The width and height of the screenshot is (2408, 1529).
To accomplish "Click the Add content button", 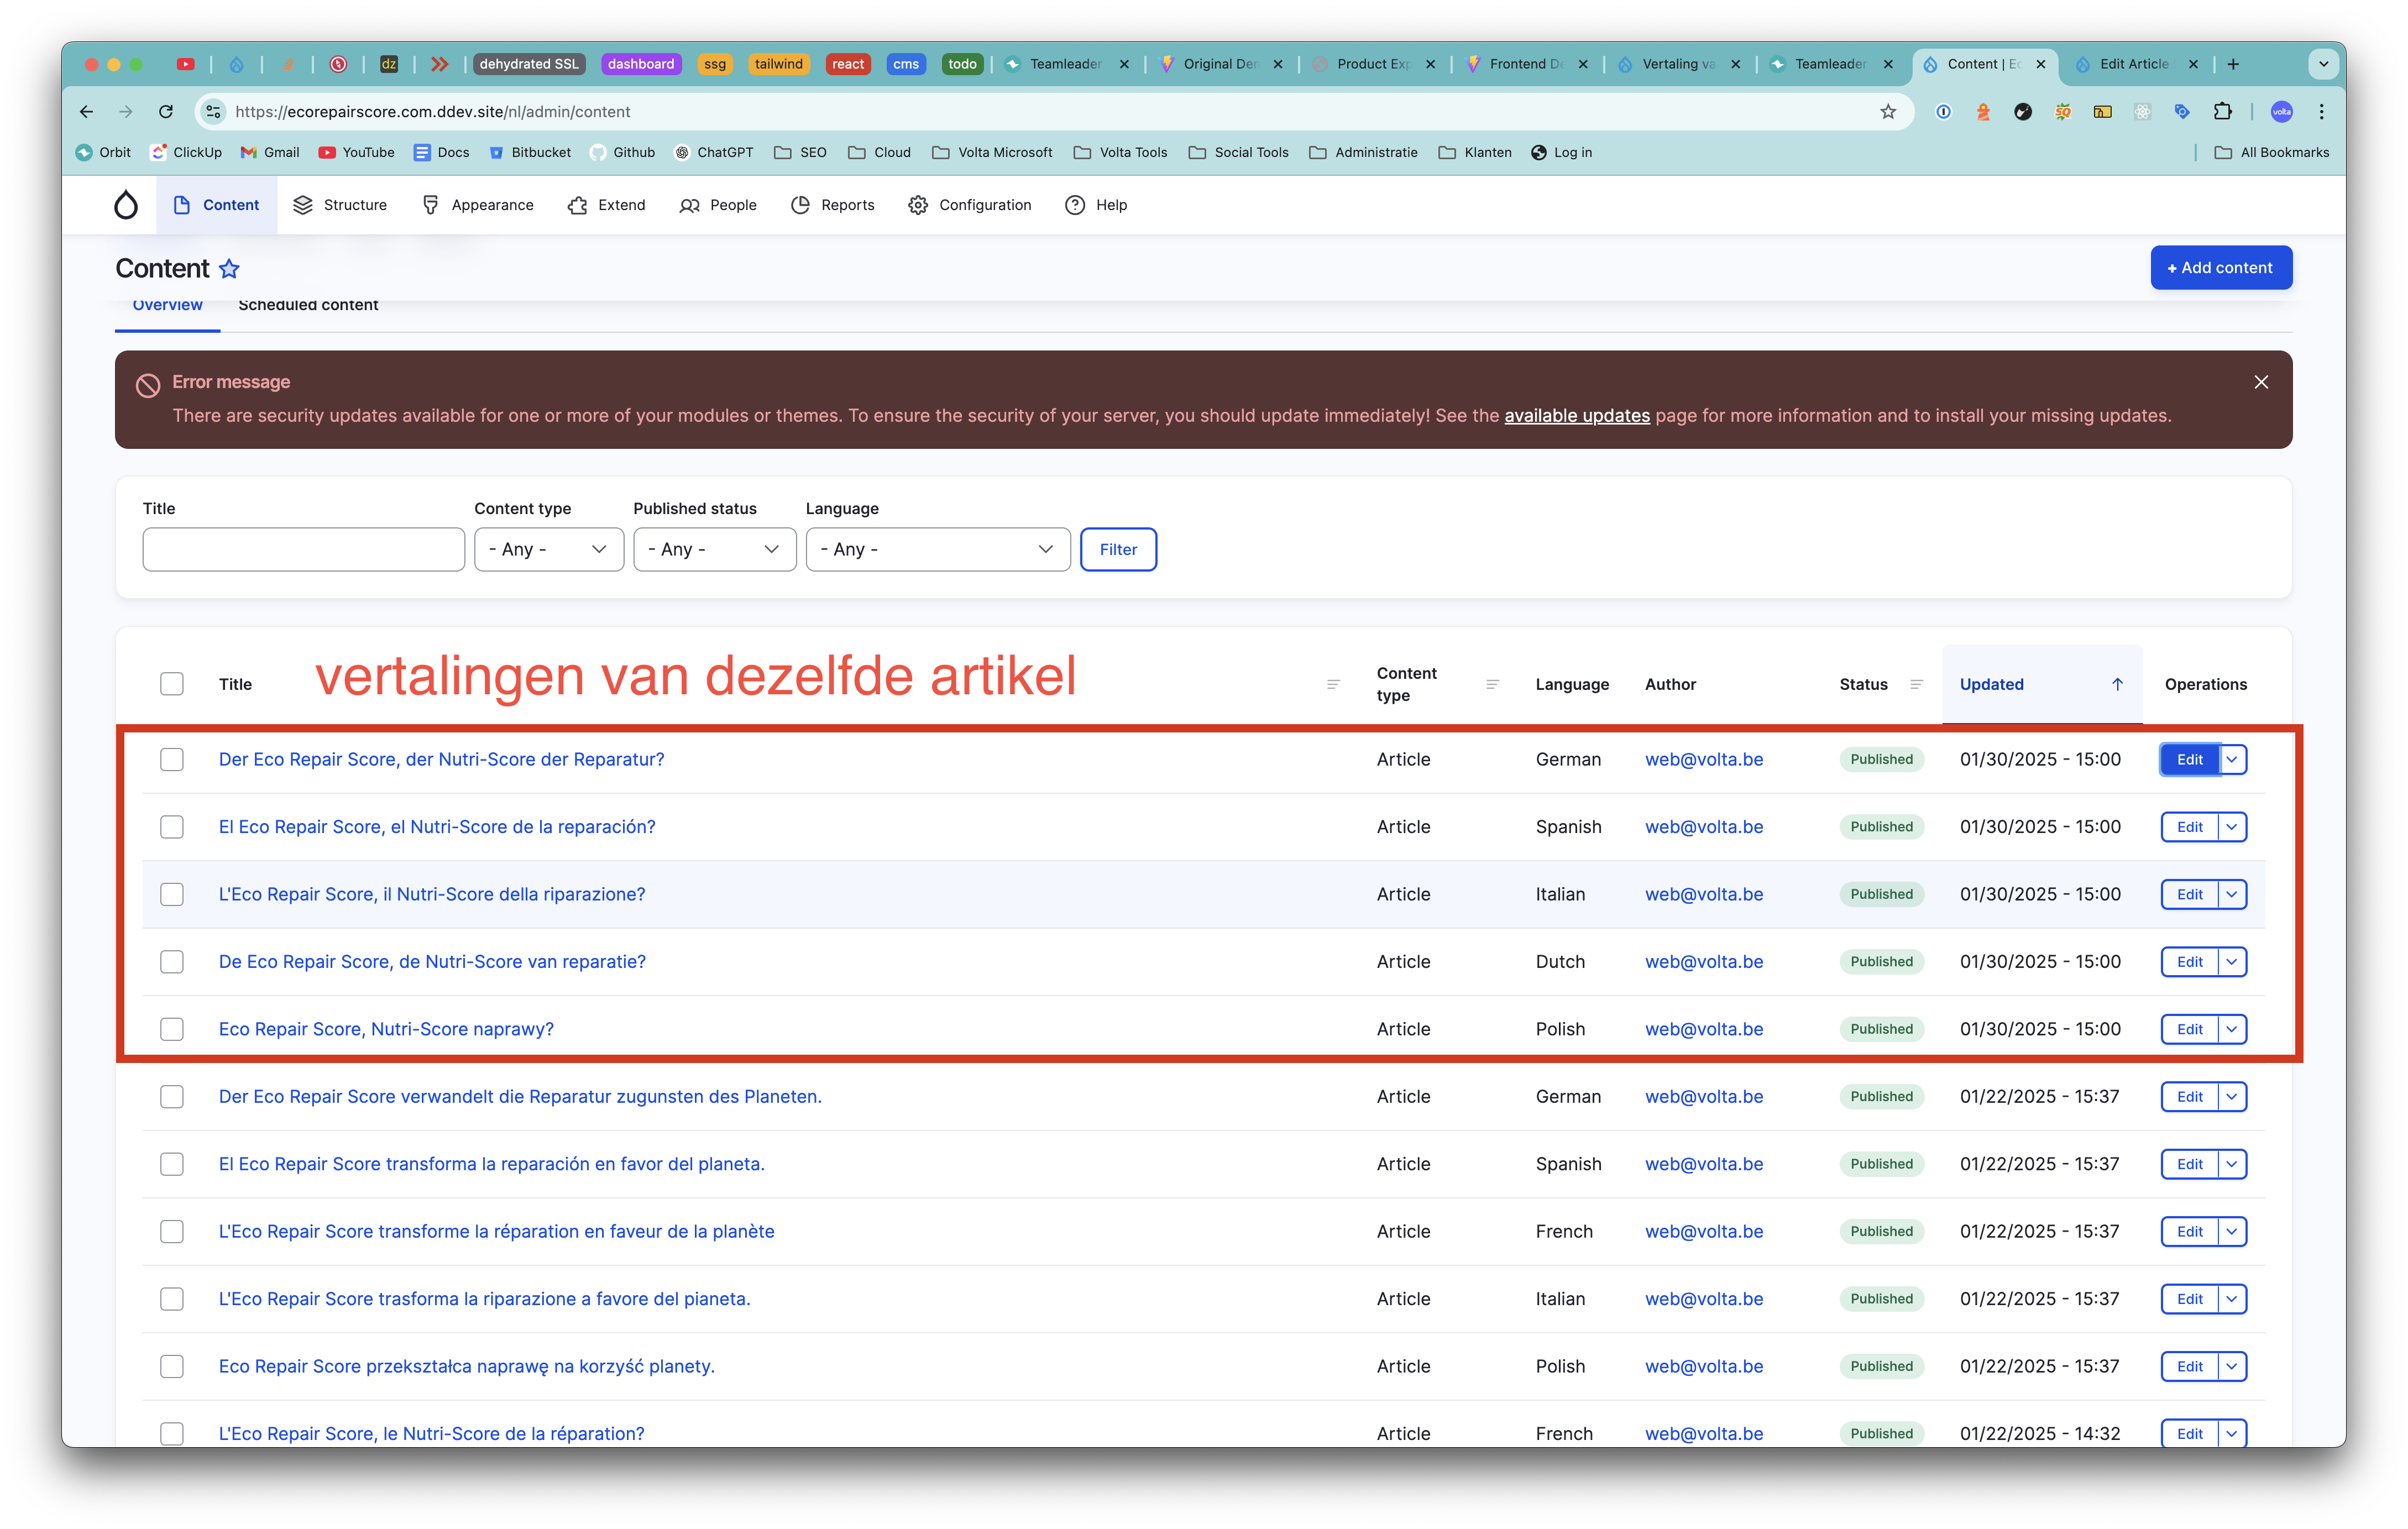I will 2220,268.
